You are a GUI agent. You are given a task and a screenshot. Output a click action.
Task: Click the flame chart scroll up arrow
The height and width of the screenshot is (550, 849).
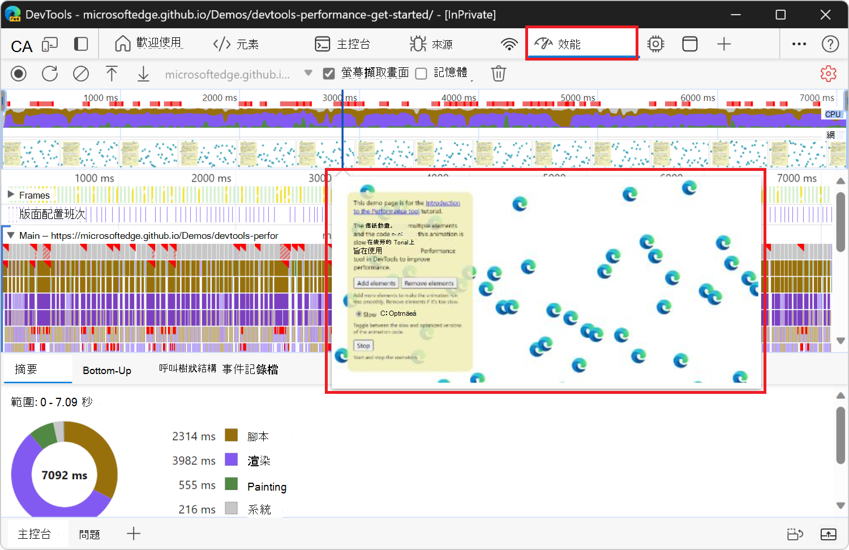tap(841, 181)
